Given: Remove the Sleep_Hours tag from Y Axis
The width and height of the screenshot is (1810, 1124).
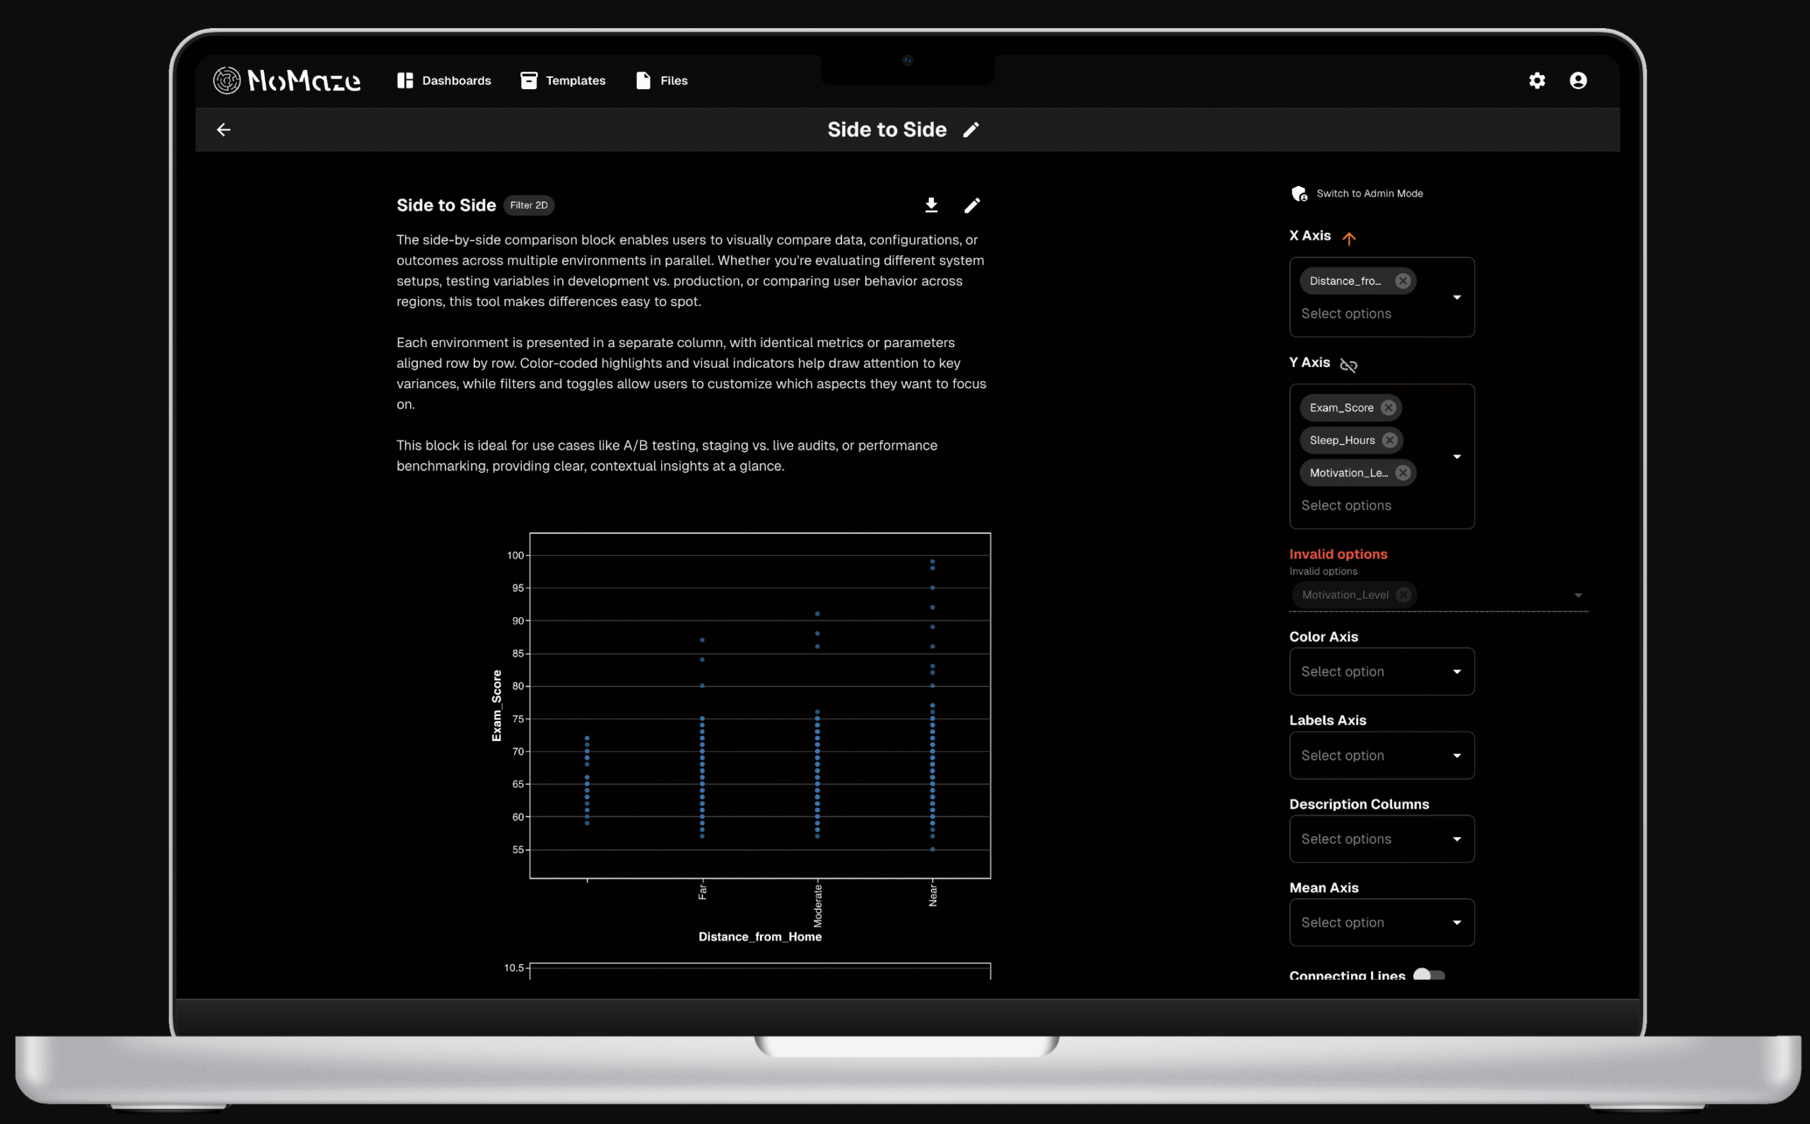Looking at the screenshot, I should [x=1389, y=440].
